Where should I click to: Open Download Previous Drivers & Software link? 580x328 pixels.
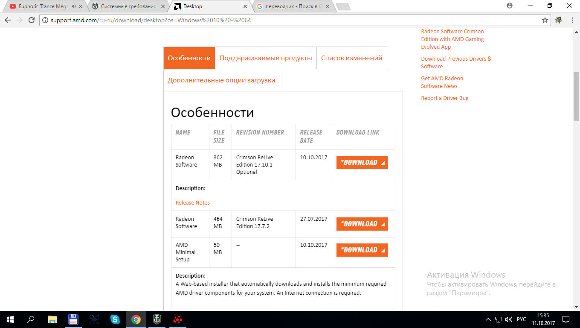click(456, 62)
